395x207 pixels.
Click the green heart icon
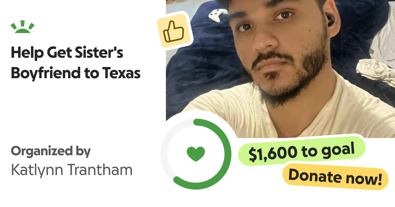[x=196, y=154]
